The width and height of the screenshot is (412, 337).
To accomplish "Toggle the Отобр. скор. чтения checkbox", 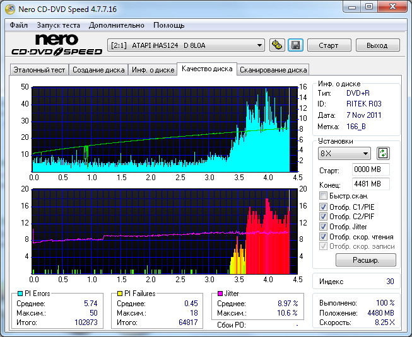I will point(323,237).
